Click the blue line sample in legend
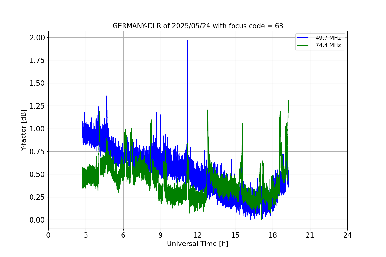Viewport: 386px width, 257px height. (x=303, y=38)
